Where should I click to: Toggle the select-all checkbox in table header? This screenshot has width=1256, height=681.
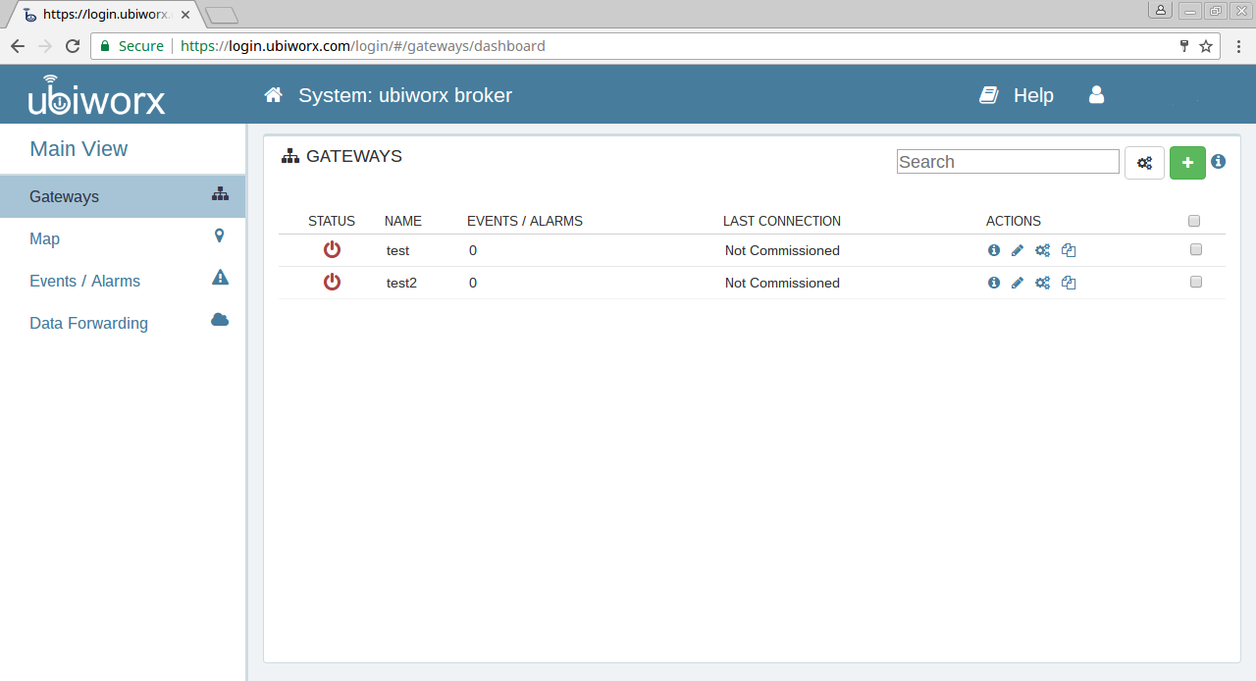click(1194, 221)
